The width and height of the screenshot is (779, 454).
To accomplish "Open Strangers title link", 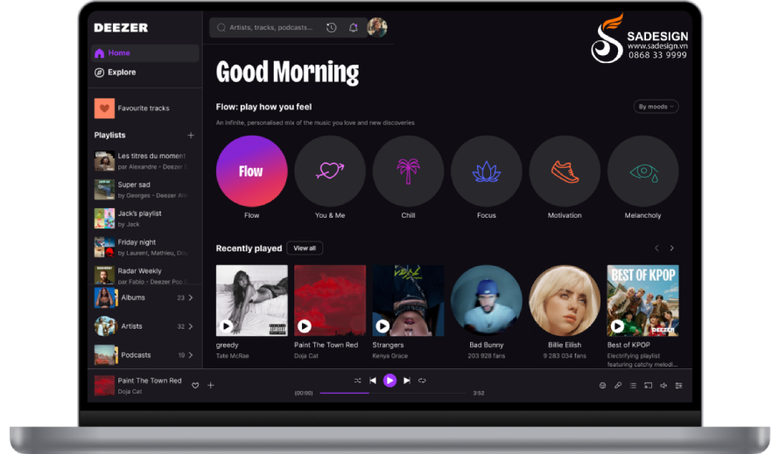I will 388,346.
